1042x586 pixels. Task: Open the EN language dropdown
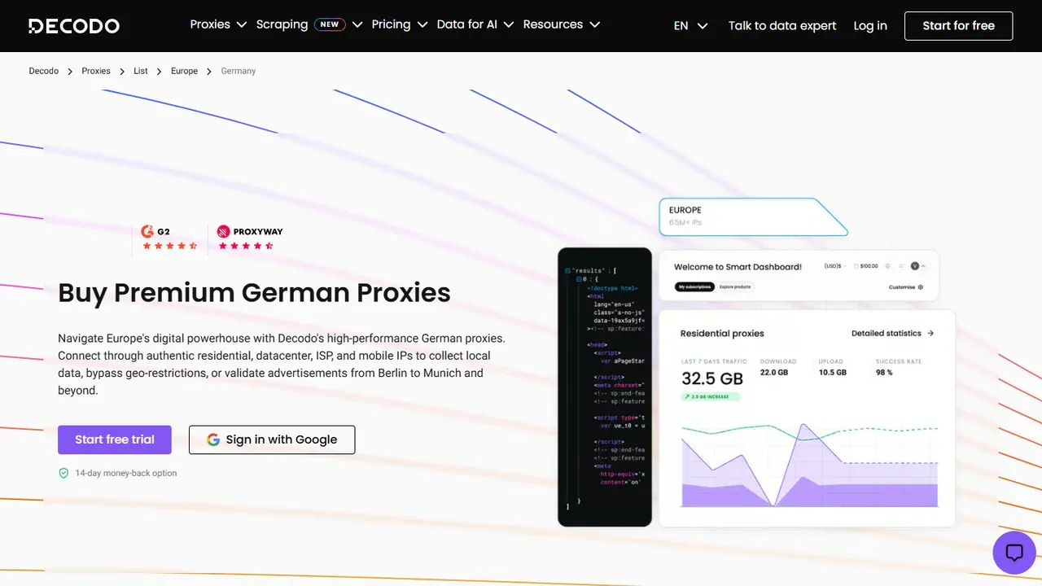point(691,26)
